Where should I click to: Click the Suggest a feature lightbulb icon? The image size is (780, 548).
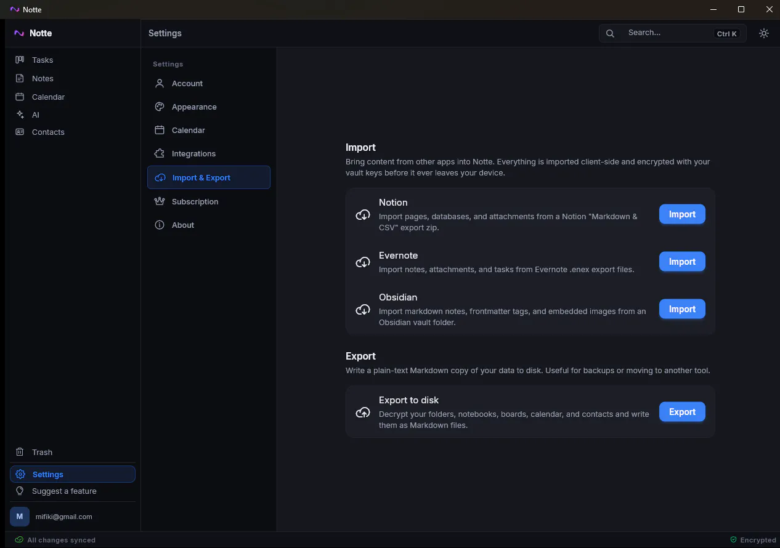tap(20, 491)
